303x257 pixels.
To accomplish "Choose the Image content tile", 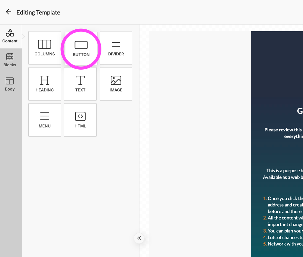I will coord(116,84).
